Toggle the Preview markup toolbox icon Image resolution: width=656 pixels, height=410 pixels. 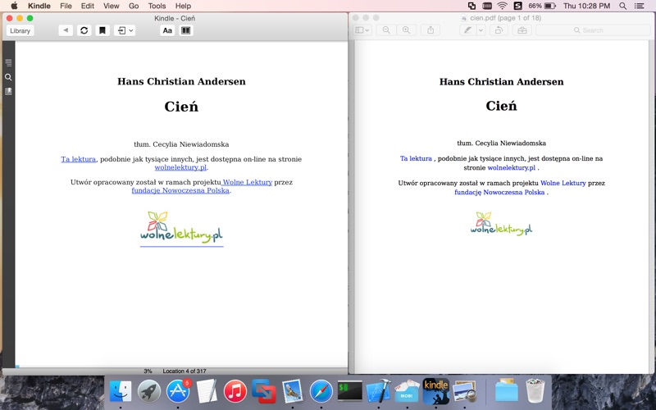(522, 30)
